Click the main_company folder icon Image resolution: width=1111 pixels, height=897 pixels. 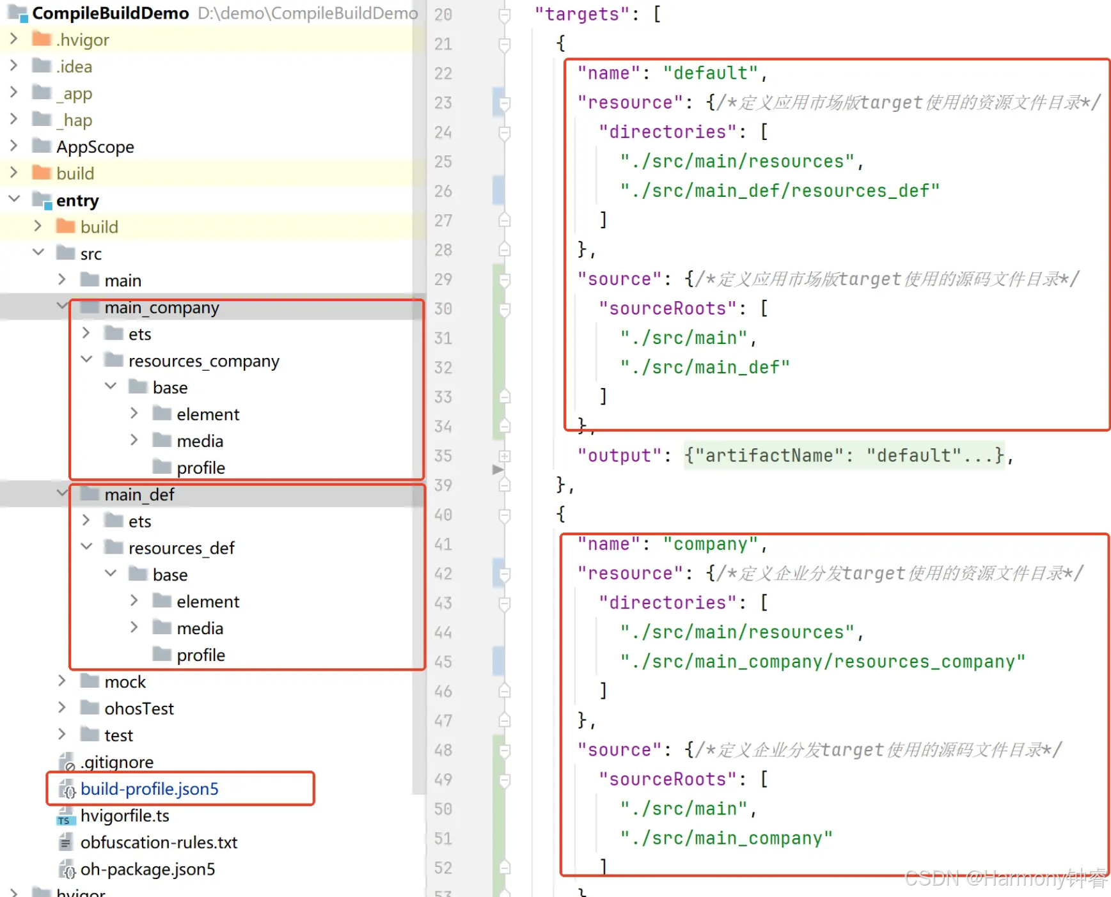tap(90, 306)
